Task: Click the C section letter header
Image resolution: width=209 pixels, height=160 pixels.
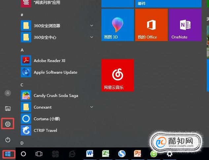Action: click(x=22, y=85)
